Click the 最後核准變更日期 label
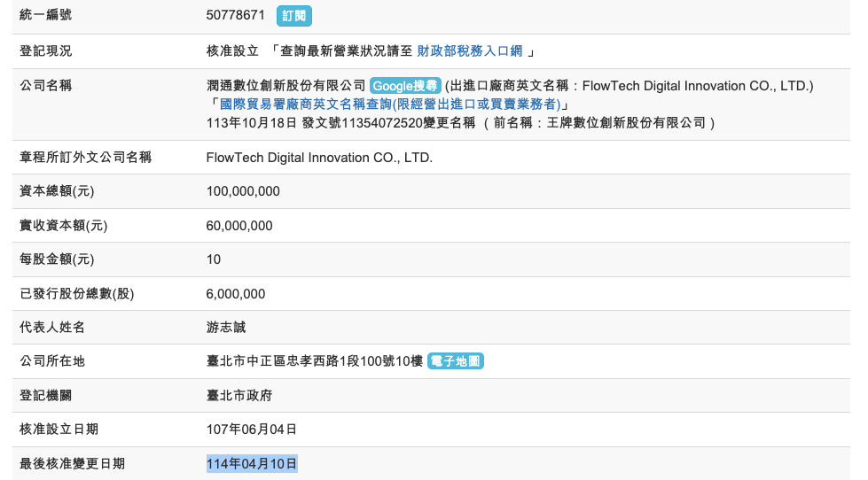868x480 pixels. [x=72, y=463]
